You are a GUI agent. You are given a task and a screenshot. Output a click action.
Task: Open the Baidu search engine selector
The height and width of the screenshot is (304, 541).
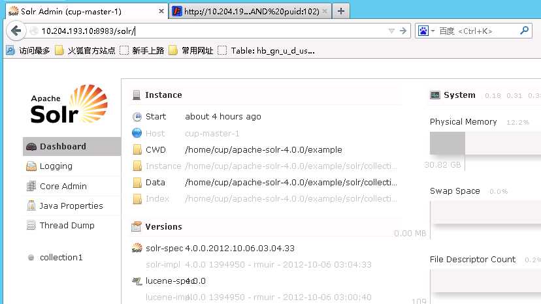click(x=426, y=31)
